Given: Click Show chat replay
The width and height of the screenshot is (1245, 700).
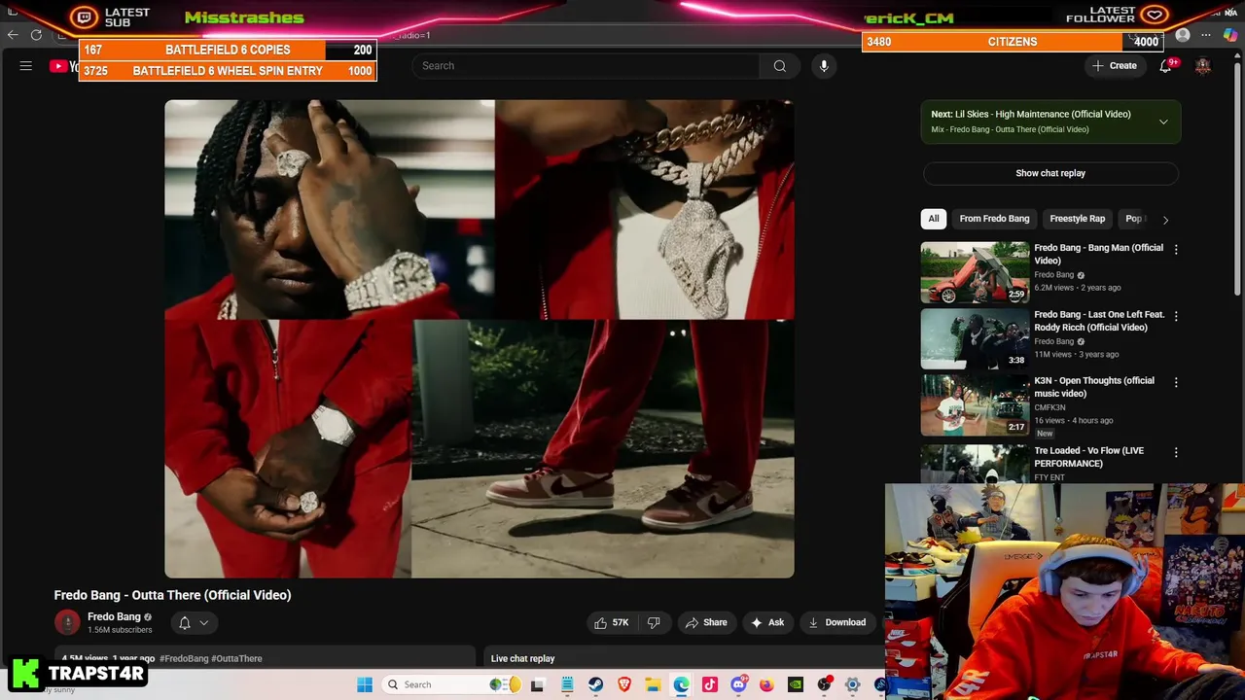Looking at the screenshot, I should [1050, 173].
